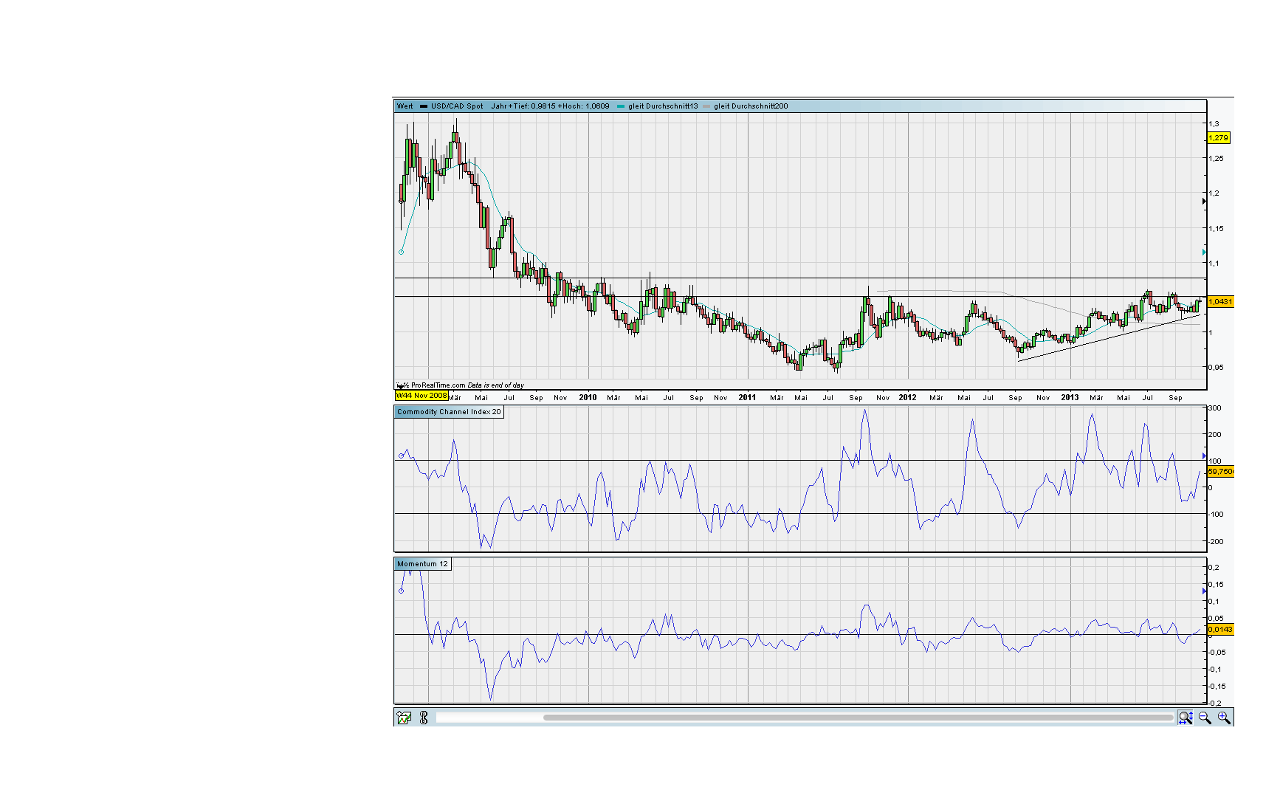Click the zoom in magnifier icon
Image resolution: width=1280 pixels, height=787 pixels.
[x=1225, y=718]
